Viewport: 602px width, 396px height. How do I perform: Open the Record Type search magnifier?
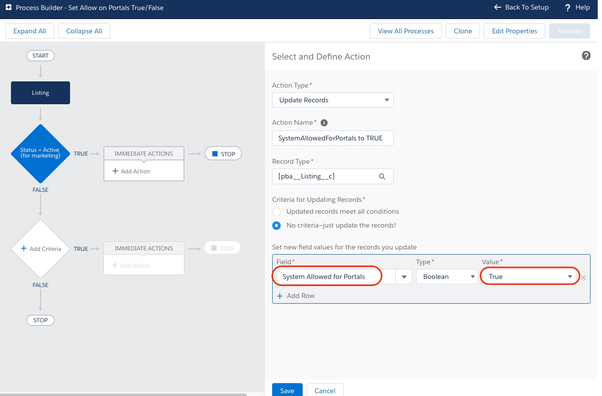pyautogui.click(x=382, y=176)
